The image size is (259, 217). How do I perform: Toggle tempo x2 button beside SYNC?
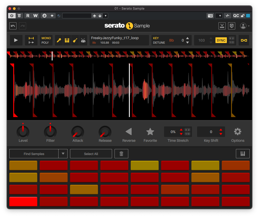tap(232, 38)
